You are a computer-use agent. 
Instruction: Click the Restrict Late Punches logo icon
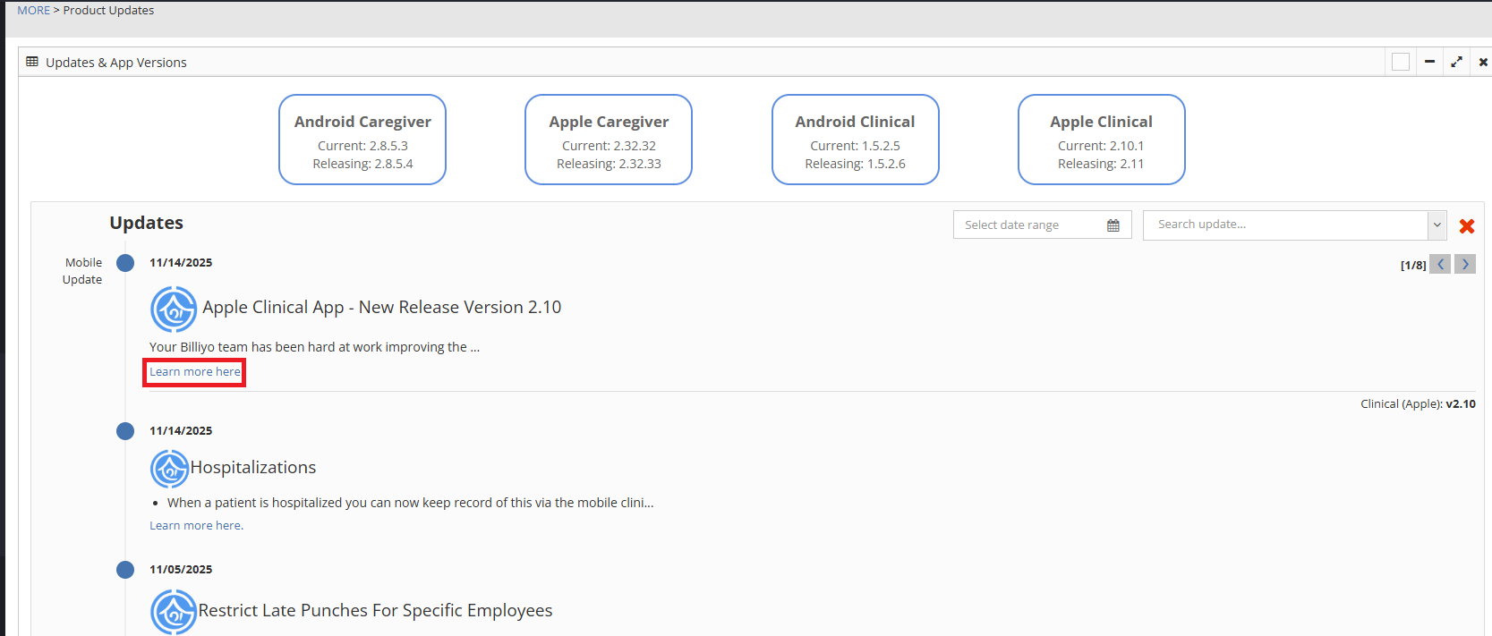pyautogui.click(x=174, y=612)
